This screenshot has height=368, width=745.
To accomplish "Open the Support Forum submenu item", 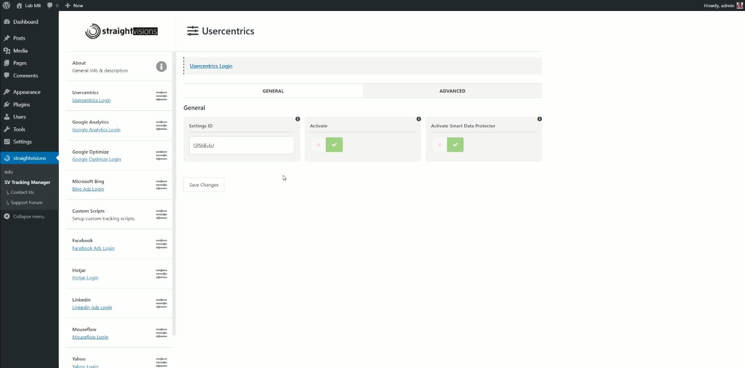I will click(x=26, y=203).
